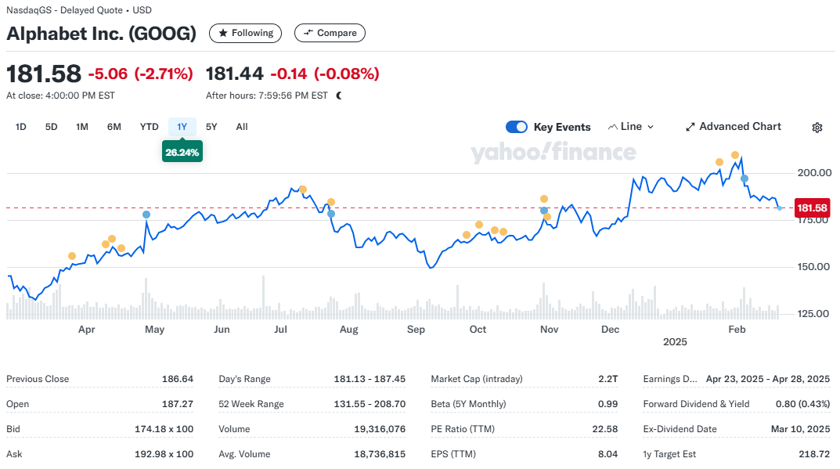Click the Bid value 174.18 x 100
This screenshot has height=469, width=840.
(x=164, y=429)
